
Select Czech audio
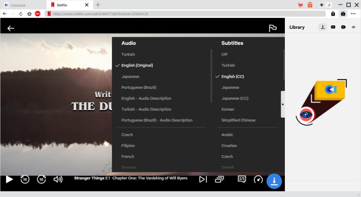click(x=127, y=134)
